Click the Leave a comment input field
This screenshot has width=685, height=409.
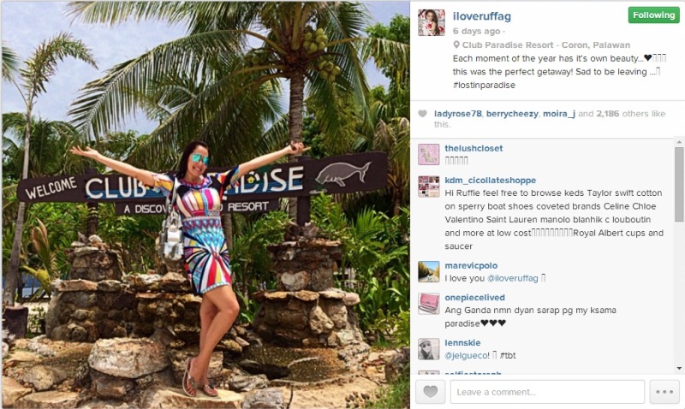pos(547,392)
